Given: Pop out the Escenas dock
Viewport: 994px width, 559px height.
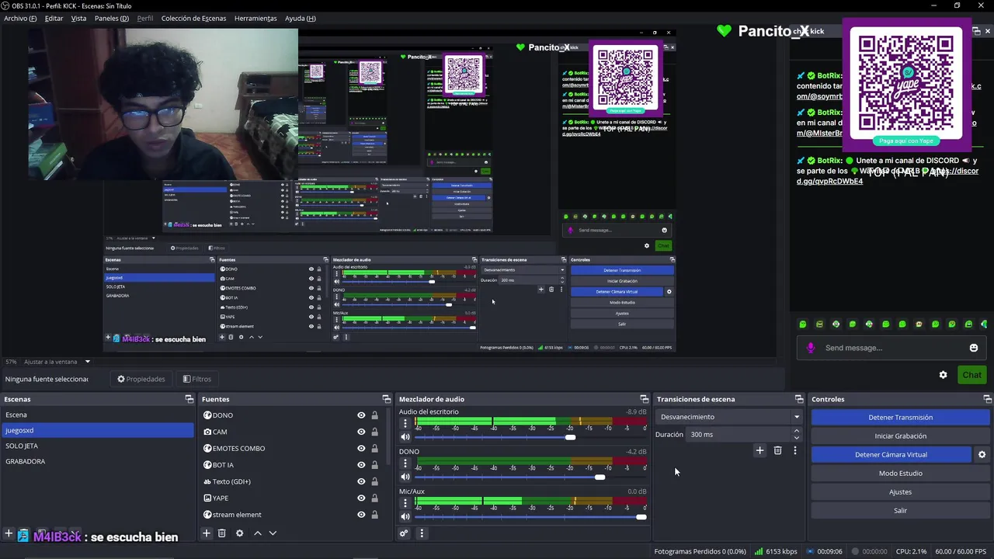Looking at the screenshot, I should (189, 399).
